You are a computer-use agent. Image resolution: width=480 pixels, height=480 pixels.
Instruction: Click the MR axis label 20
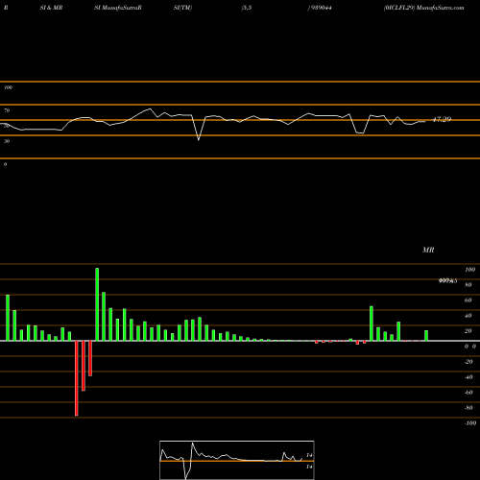(x=468, y=331)
